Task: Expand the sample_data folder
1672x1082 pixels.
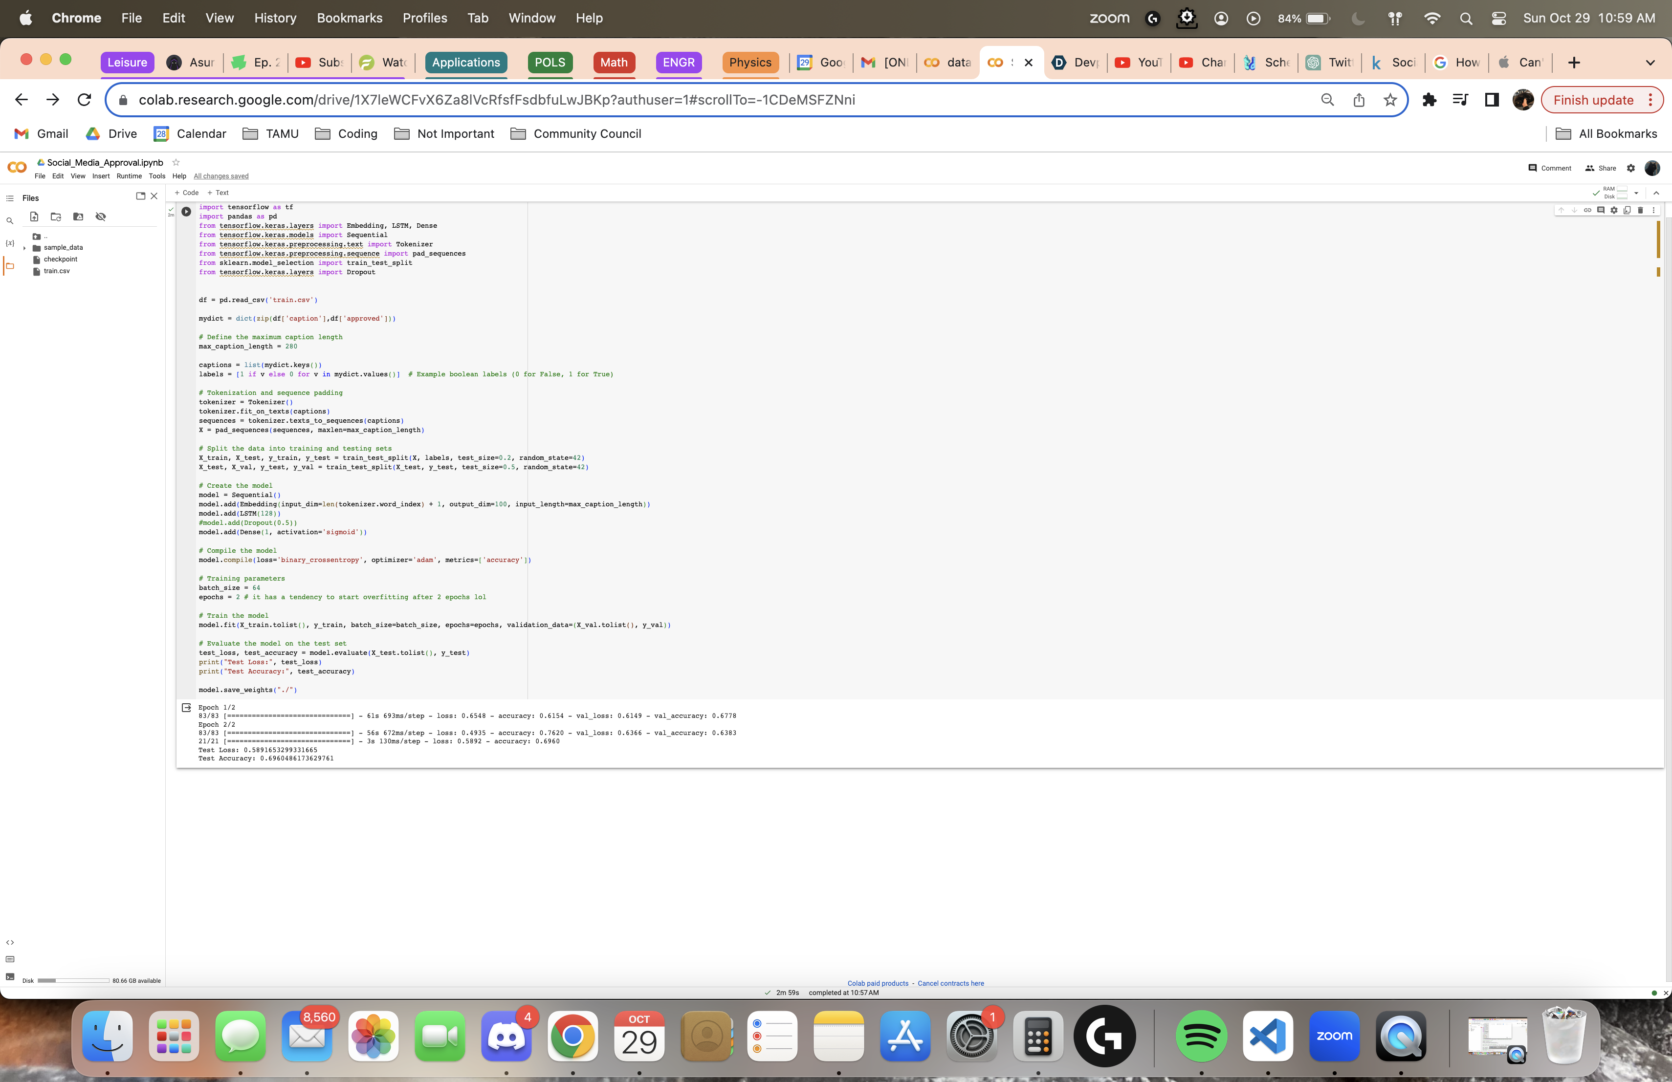Action: [x=24, y=248]
